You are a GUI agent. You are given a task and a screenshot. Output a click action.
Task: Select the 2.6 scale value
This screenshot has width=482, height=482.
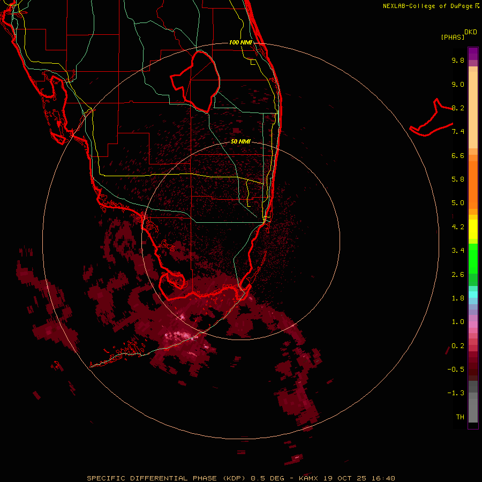coord(458,275)
